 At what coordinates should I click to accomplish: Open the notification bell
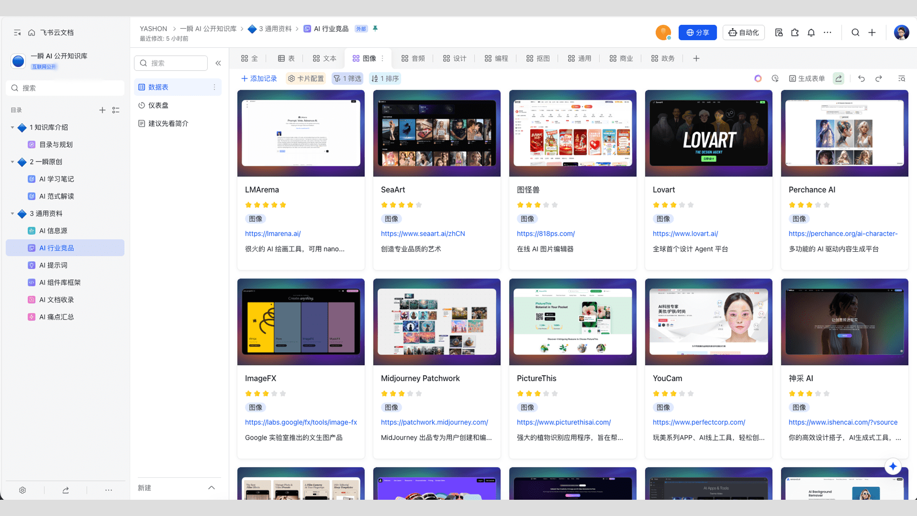pyautogui.click(x=811, y=32)
